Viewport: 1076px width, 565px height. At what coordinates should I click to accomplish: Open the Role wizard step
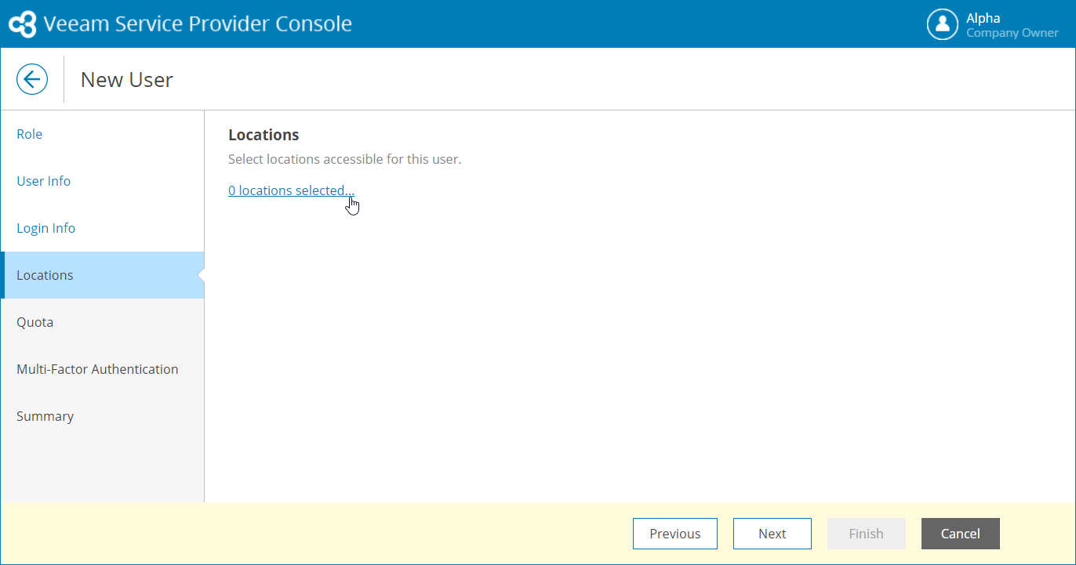(x=30, y=134)
